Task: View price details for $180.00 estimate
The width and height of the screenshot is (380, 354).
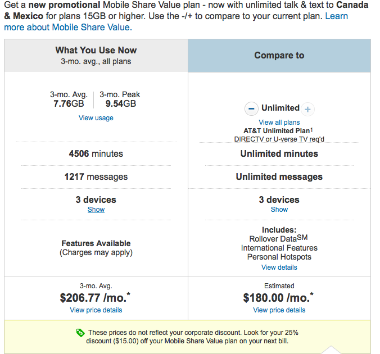Action: coord(279,310)
